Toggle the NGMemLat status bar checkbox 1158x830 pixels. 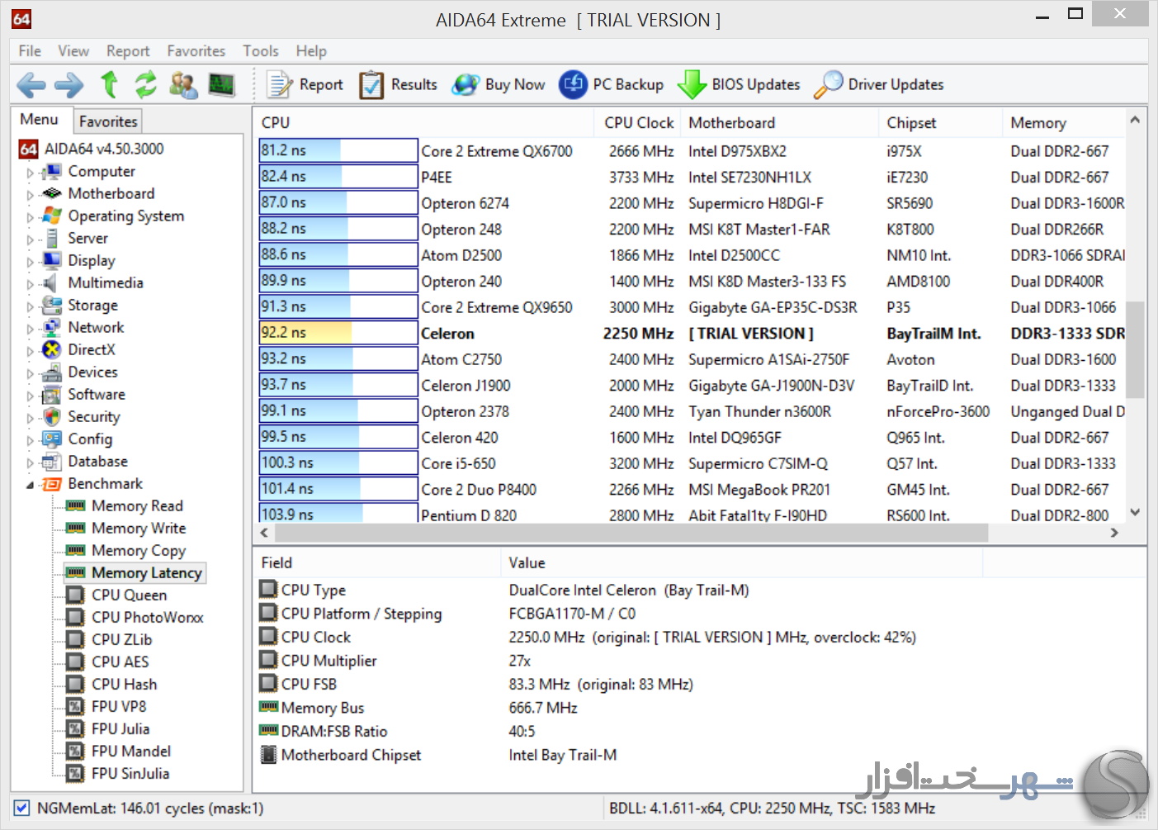22,808
